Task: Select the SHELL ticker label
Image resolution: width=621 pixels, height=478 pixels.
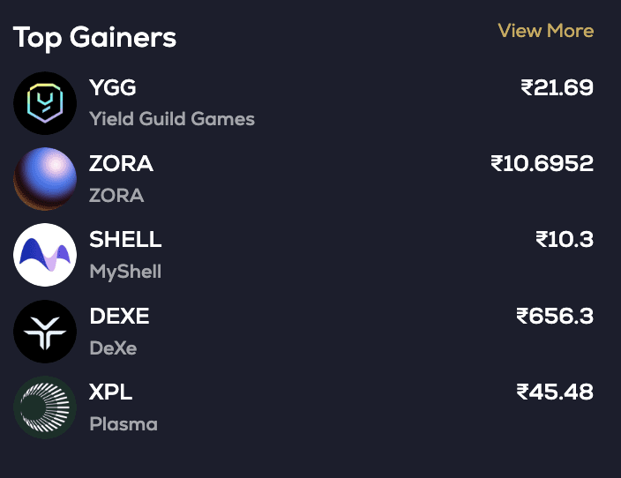Action: tap(126, 240)
